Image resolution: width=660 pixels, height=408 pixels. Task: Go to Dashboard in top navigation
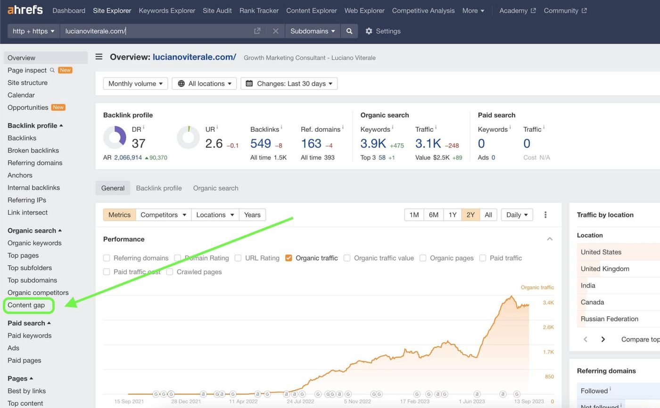69,10
